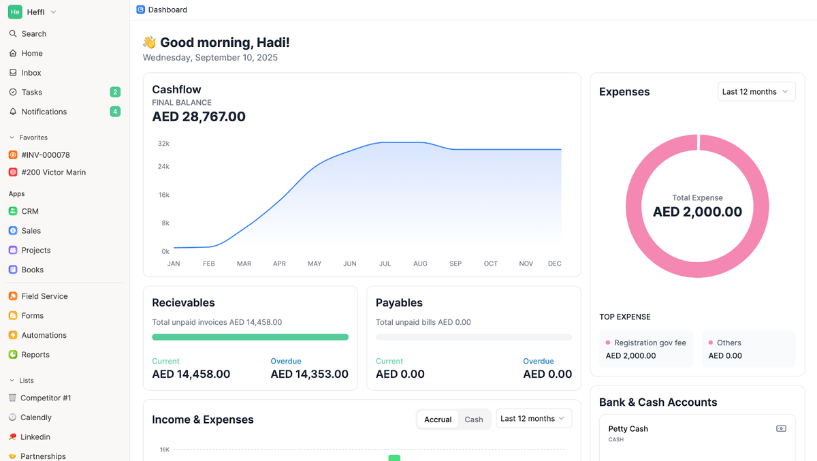This screenshot has height=461, width=817.
Task: Open the CRM app from the sidebar
Action: click(x=30, y=211)
